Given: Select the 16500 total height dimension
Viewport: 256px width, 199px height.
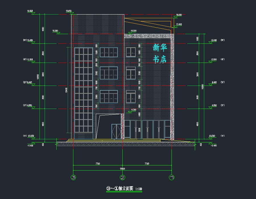Looking at the screenshot, I should (203, 87).
